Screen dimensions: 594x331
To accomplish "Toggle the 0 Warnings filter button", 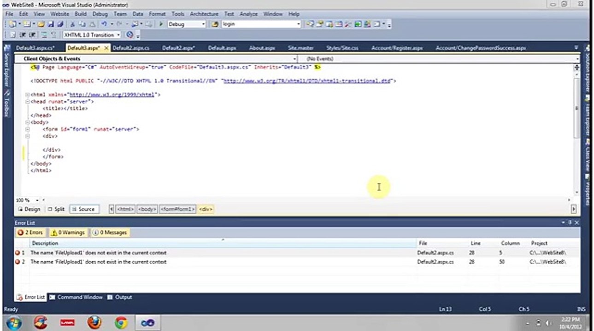I will (x=68, y=233).
